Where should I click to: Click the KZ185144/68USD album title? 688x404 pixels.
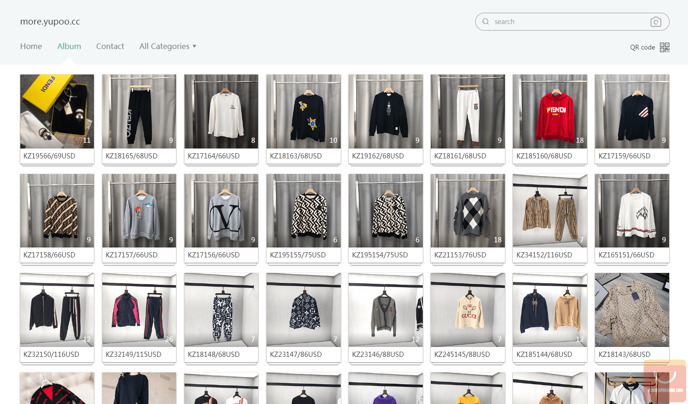[x=544, y=355]
